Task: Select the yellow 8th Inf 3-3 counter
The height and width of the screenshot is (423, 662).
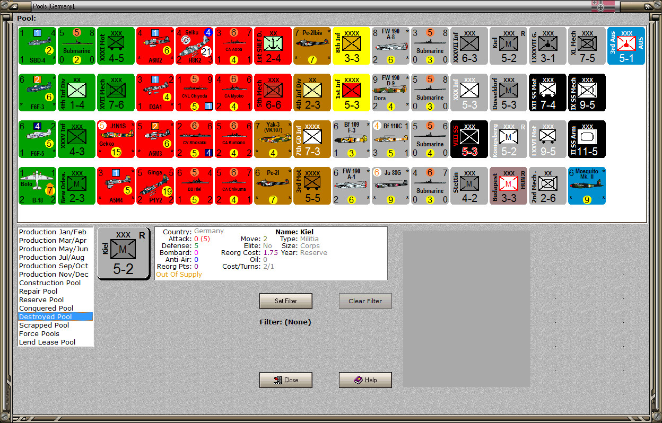Action: coord(351,46)
